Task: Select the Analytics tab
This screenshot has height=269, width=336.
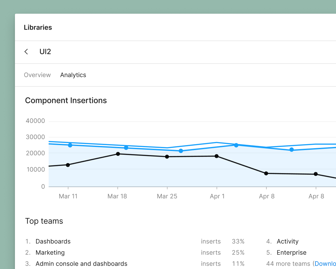Action: (73, 75)
